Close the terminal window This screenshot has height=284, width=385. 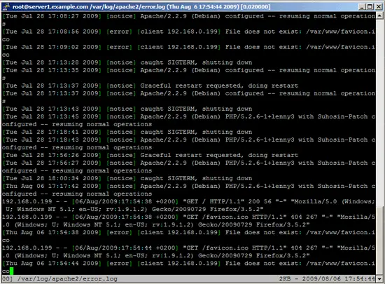click(x=379, y=7)
